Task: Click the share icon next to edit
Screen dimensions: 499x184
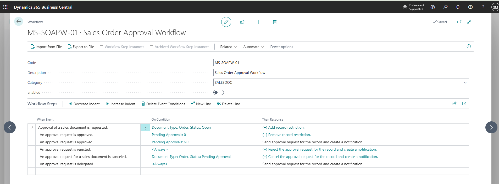Action: 242,22
